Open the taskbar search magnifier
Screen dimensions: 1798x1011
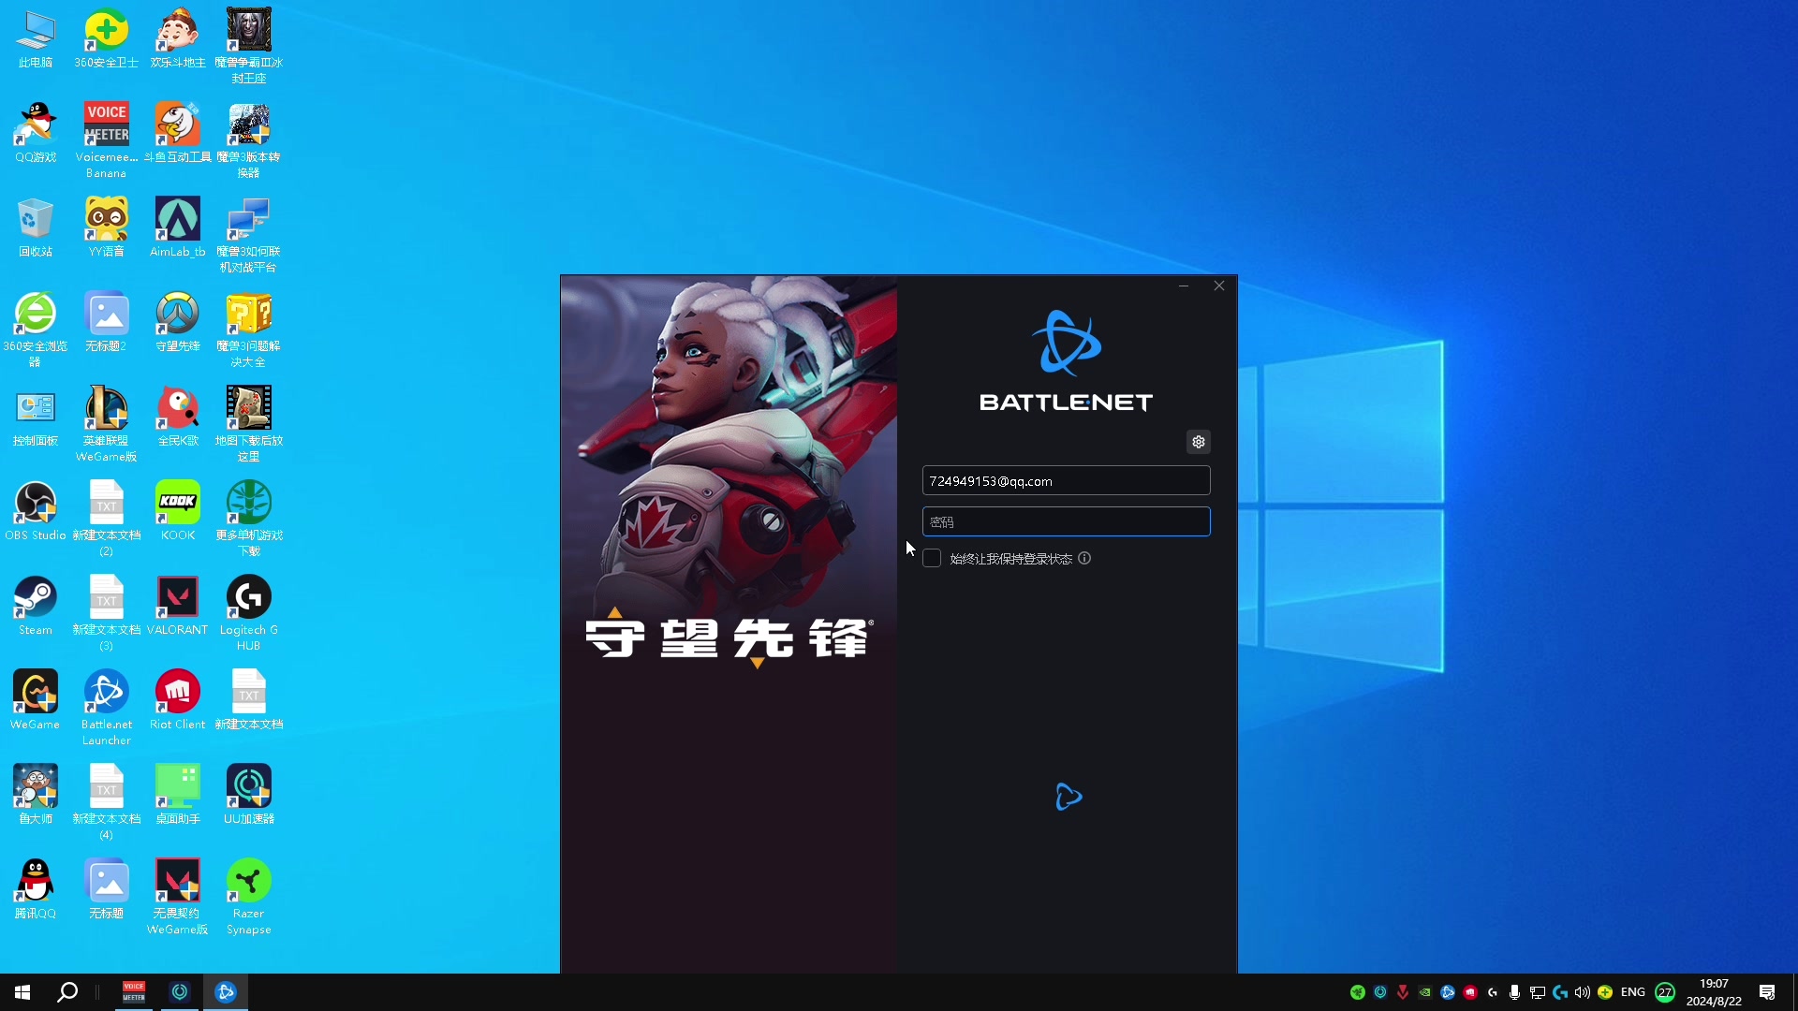67,992
